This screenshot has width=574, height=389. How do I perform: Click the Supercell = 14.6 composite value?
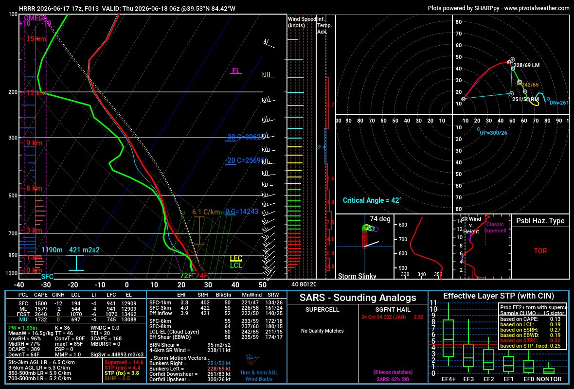124,362
